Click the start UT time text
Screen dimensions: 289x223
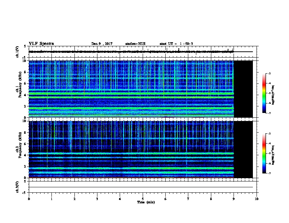point(176,44)
